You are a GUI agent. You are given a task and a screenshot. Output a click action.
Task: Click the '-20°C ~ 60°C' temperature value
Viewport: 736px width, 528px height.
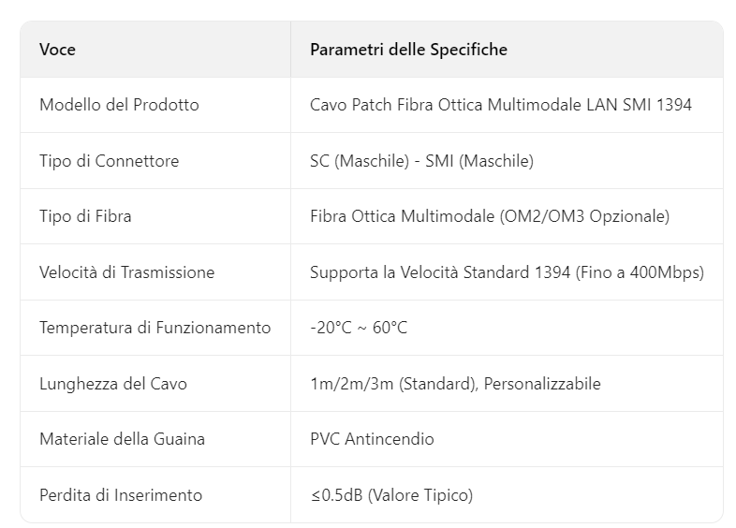click(359, 328)
